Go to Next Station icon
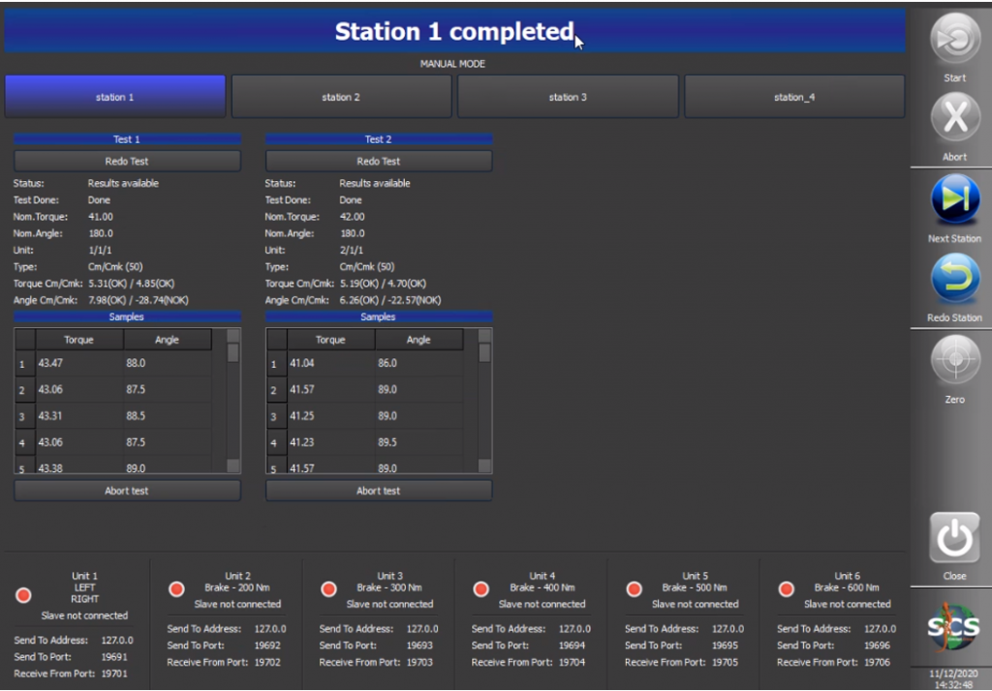The width and height of the screenshot is (992, 691). pyautogui.click(x=954, y=199)
